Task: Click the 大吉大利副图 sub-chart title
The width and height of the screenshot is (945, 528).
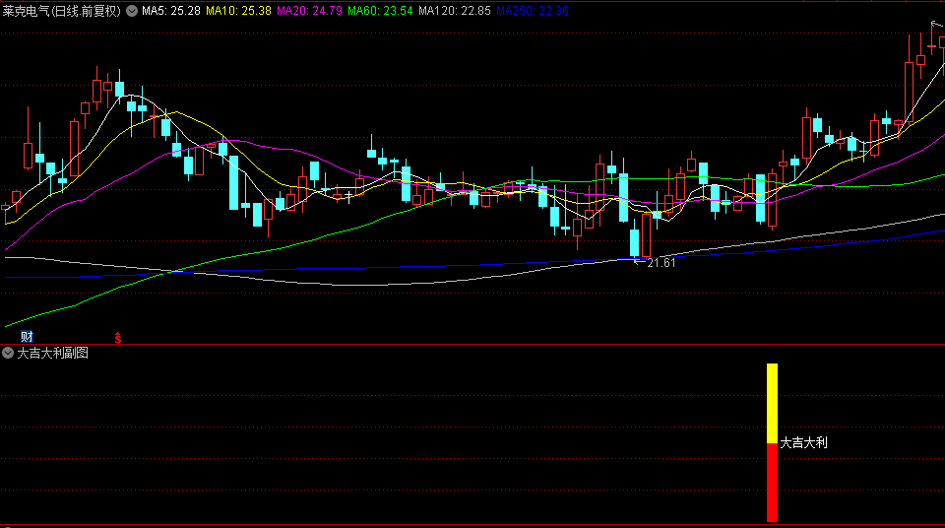Action: click(x=53, y=353)
